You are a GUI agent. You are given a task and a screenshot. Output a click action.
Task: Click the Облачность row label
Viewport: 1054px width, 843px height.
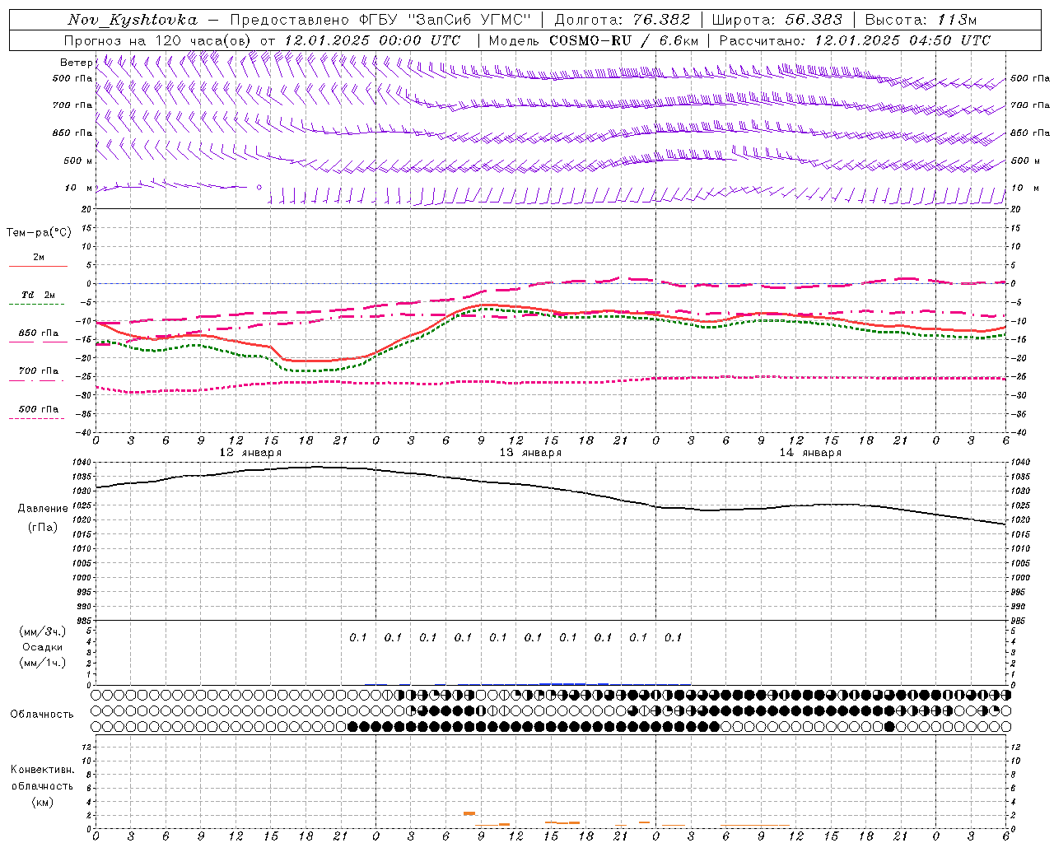(42, 715)
